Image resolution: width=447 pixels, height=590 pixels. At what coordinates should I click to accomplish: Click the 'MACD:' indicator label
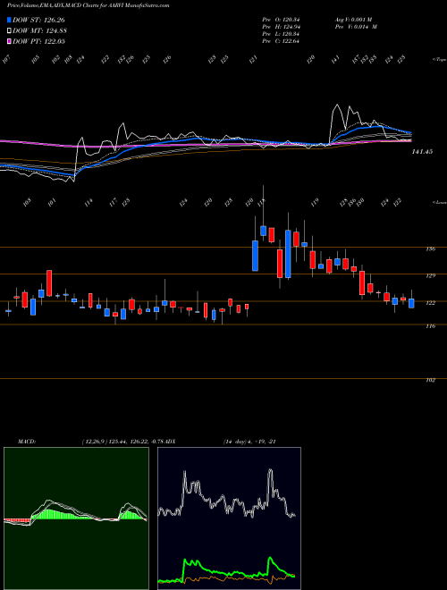27,442
